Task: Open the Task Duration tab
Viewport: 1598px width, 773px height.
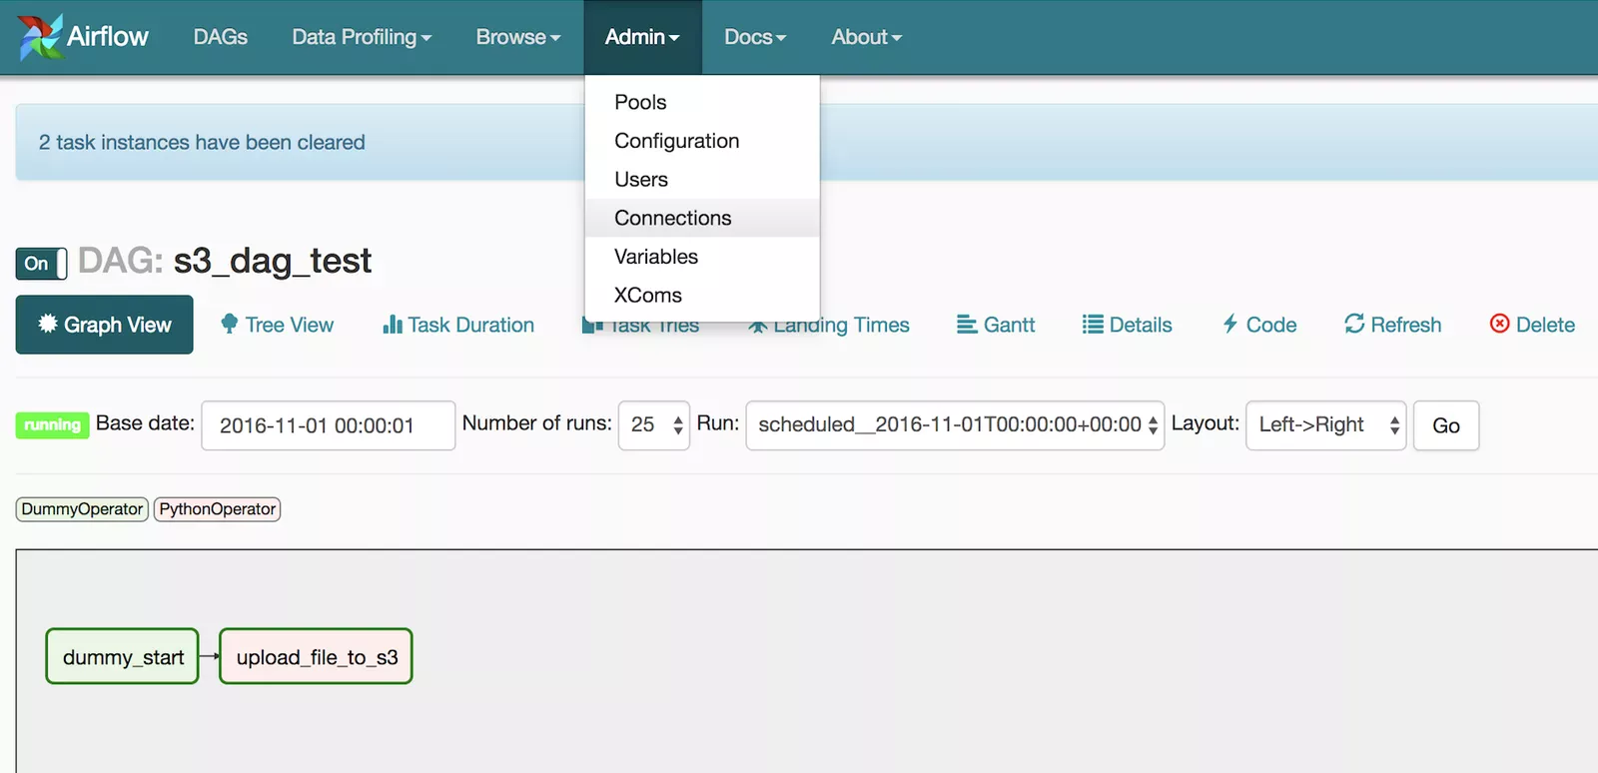Action: tap(458, 325)
